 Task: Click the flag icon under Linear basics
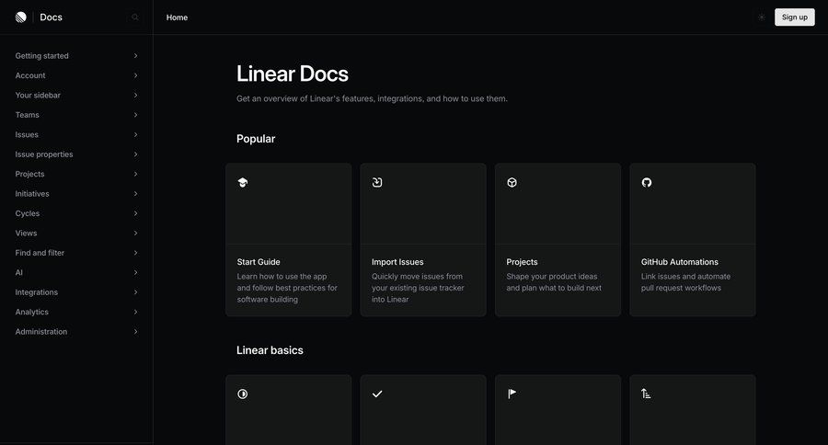pos(512,394)
